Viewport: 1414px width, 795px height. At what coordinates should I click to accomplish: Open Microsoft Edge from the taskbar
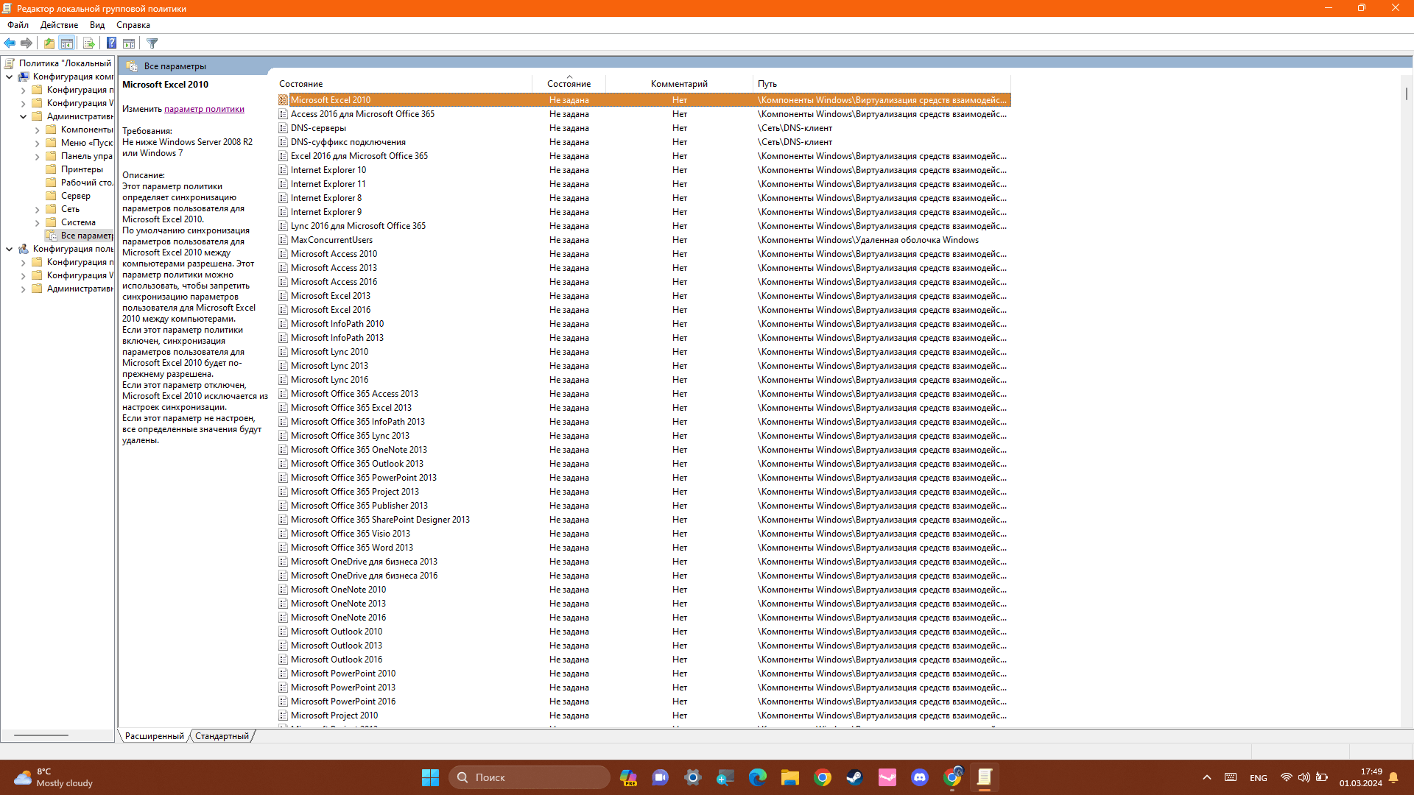pyautogui.click(x=757, y=777)
